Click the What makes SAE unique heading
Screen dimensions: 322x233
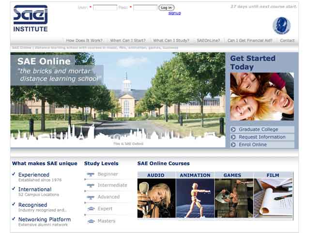(x=45, y=164)
